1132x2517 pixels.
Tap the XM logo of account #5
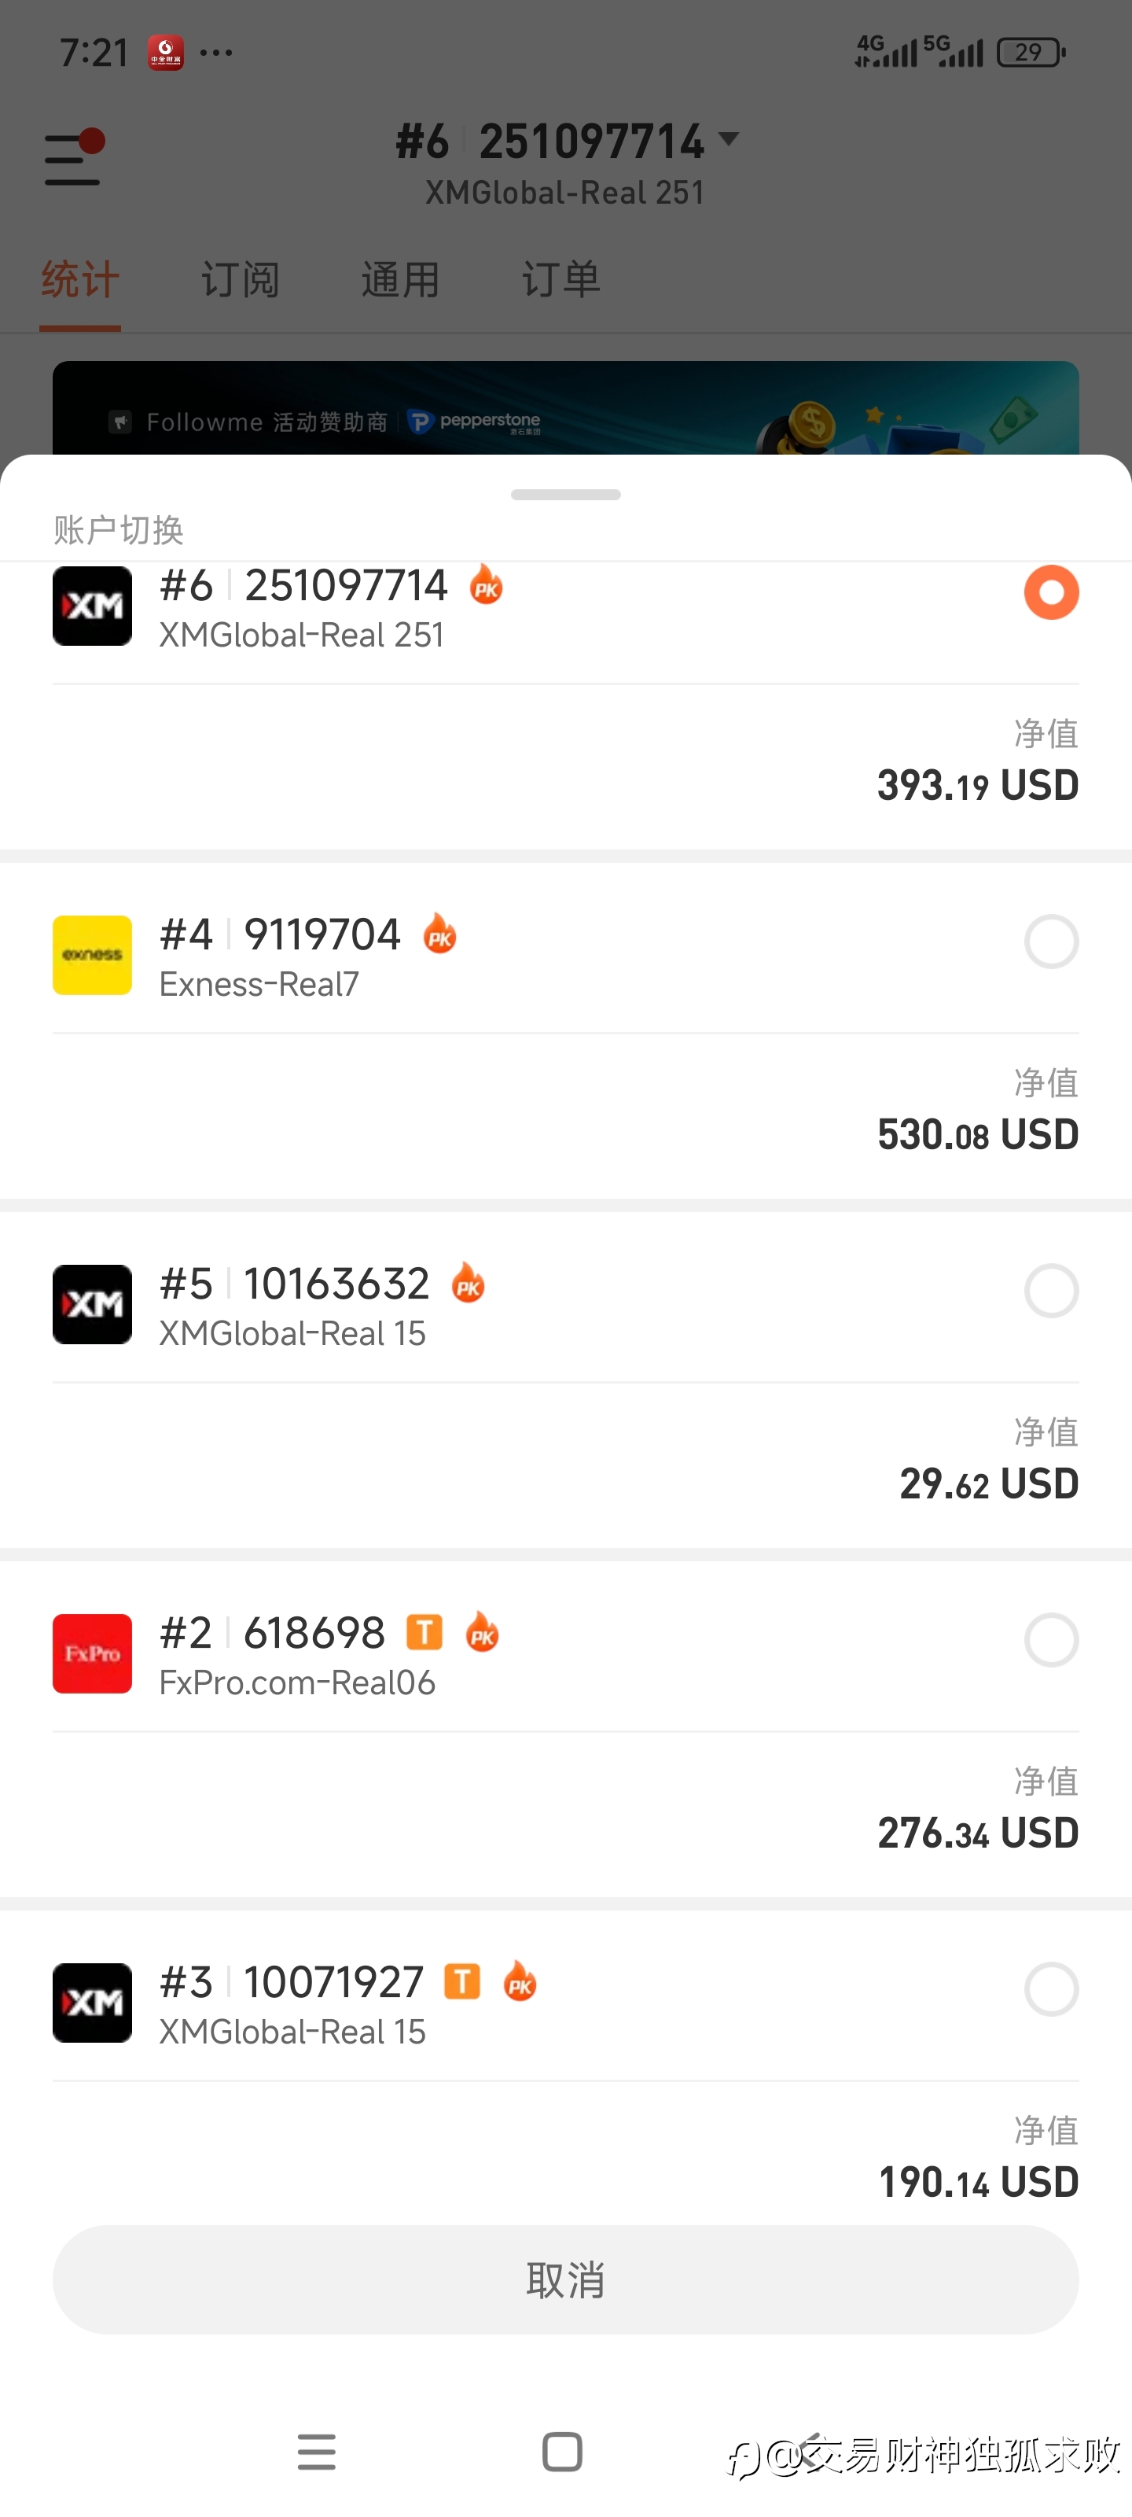point(92,1304)
